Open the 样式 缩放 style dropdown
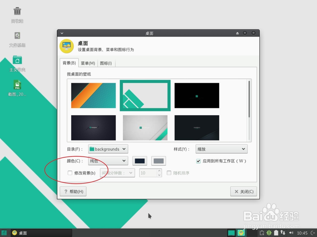Image resolution: width=317 pixels, height=237 pixels. click(221, 149)
